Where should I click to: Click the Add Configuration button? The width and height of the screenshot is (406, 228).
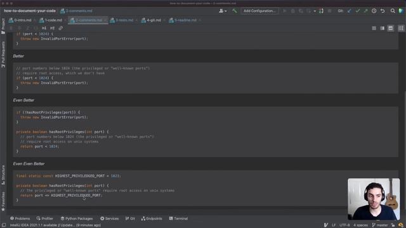point(259,11)
